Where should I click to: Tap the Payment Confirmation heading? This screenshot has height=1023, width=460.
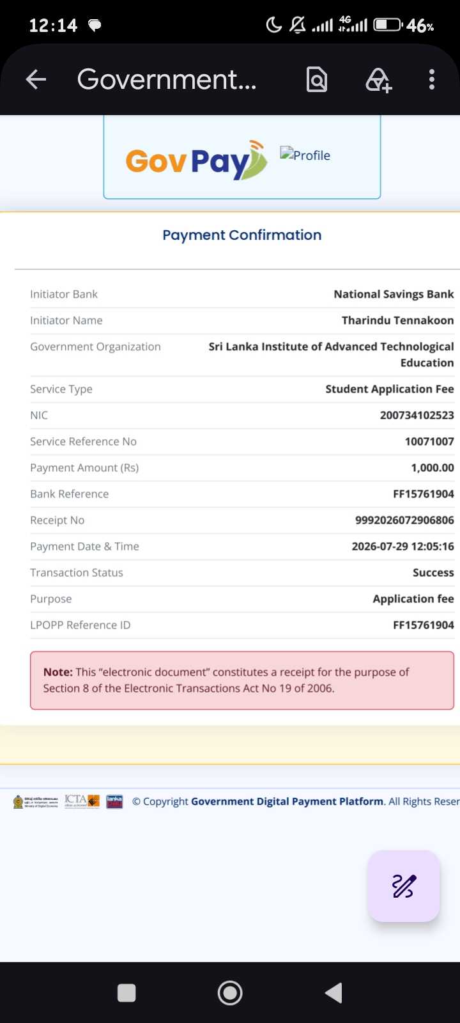point(242,235)
